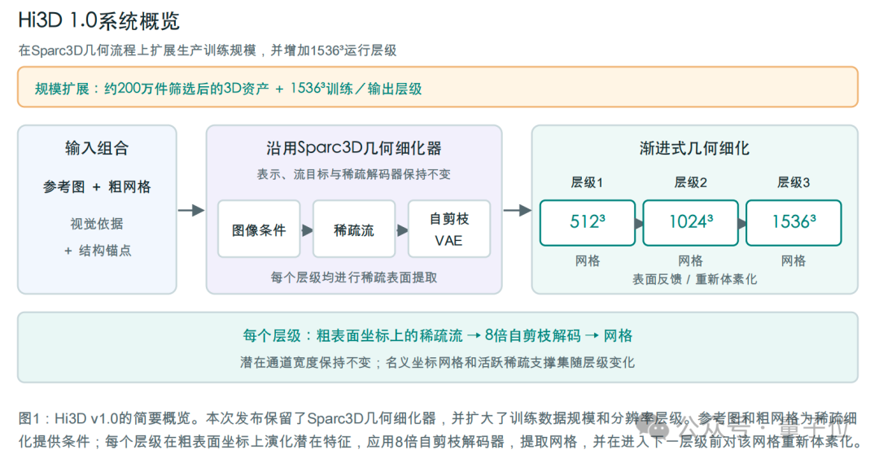
Task: Click the "自剪枝 VAE" box
Action: point(449,229)
